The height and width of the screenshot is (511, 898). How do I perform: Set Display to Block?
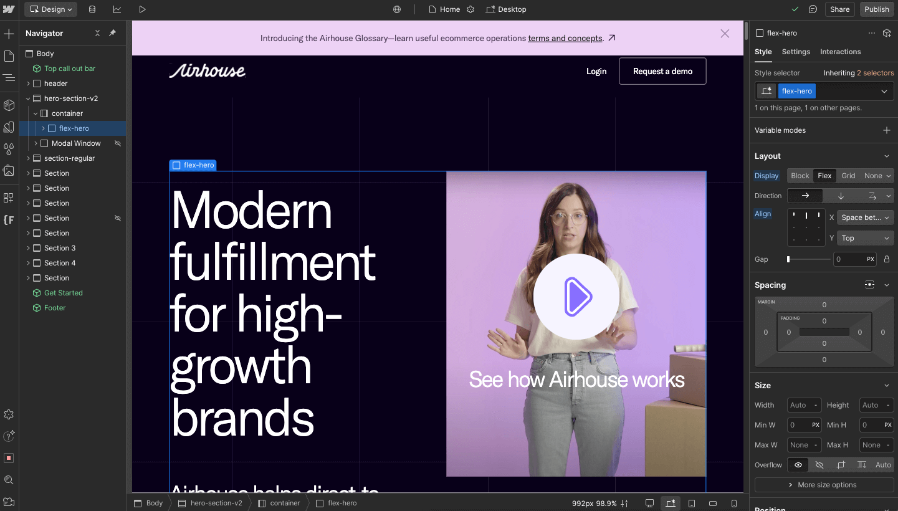[800, 176]
